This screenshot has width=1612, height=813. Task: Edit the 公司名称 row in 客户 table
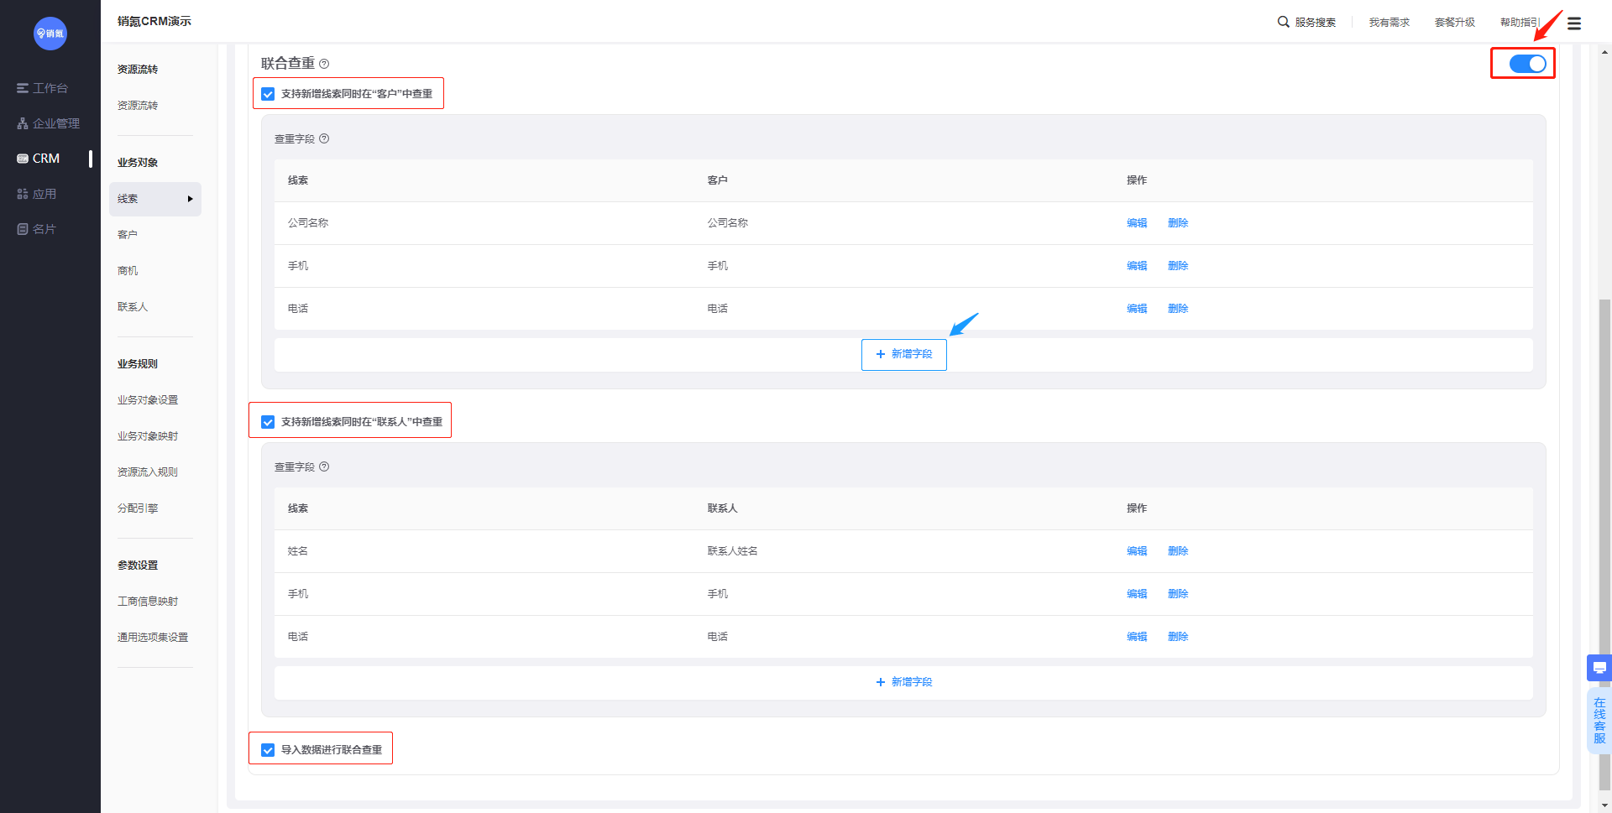(1137, 223)
